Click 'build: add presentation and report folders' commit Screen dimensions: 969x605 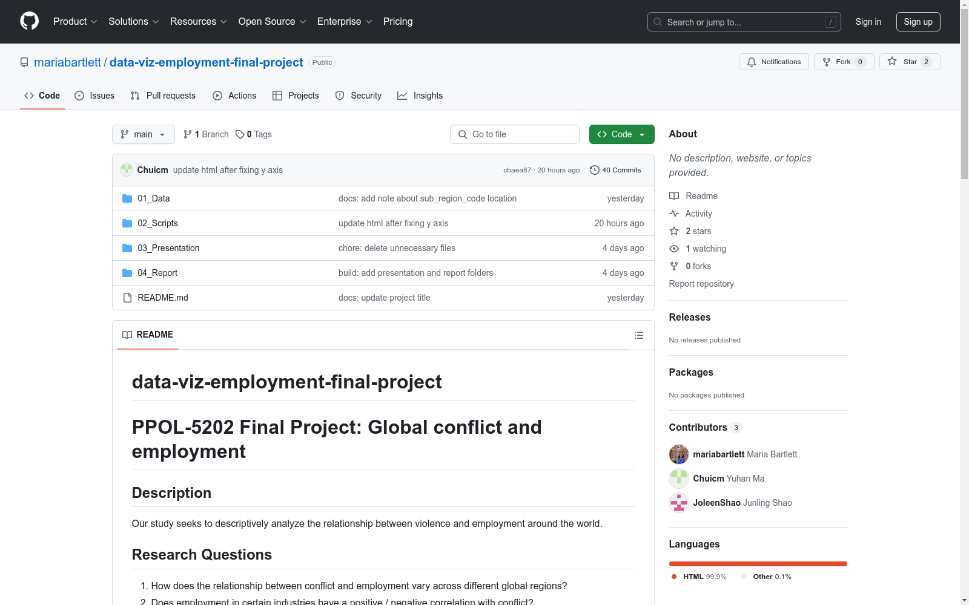pos(415,273)
